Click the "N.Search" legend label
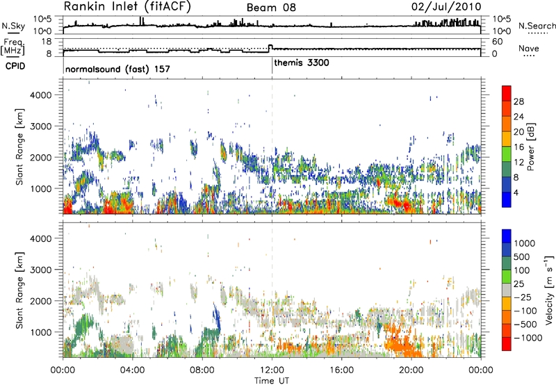Viewport: 556px width, 385px height. 537,26
